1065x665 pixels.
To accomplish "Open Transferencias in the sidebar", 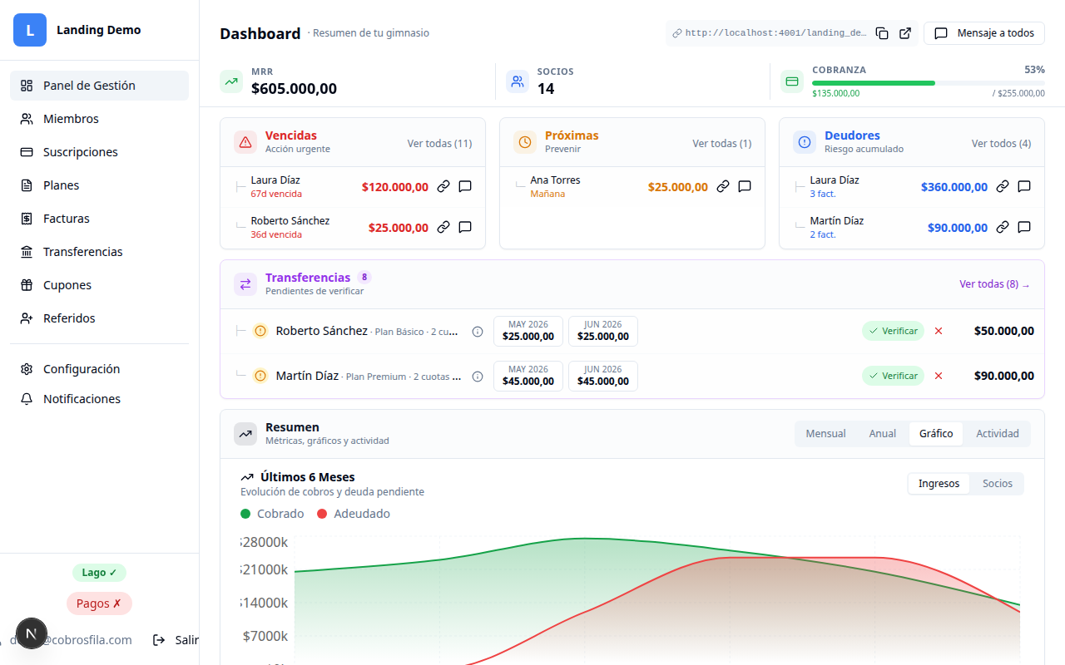I will pos(99,252).
